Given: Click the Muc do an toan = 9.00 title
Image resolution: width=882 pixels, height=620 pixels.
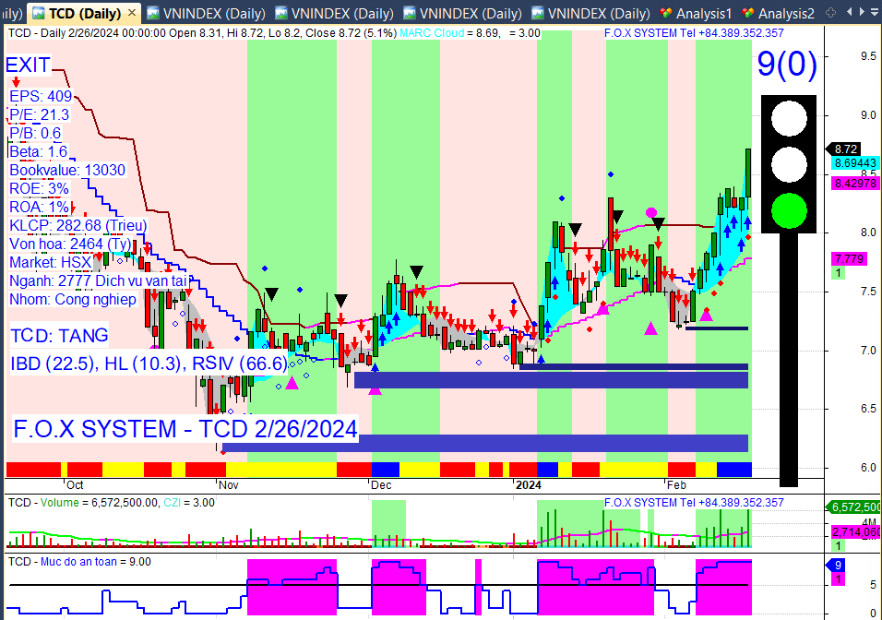Looking at the screenshot, I should pyautogui.click(x=79, y=562).
